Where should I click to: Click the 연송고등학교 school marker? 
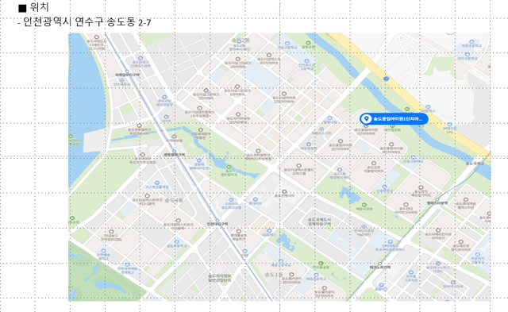(x=287, y=44)
